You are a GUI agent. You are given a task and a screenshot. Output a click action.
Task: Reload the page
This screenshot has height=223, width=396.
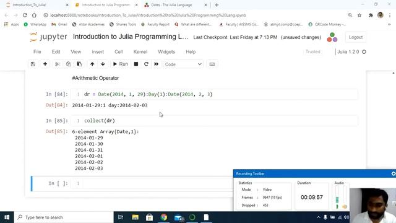[25, 15]
